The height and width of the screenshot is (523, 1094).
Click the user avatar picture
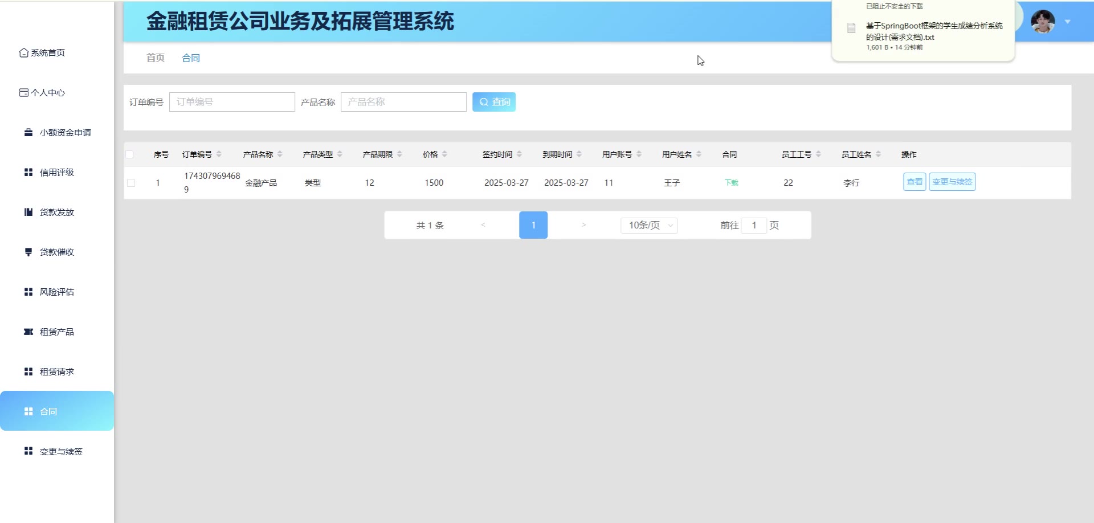point(1042,22)
